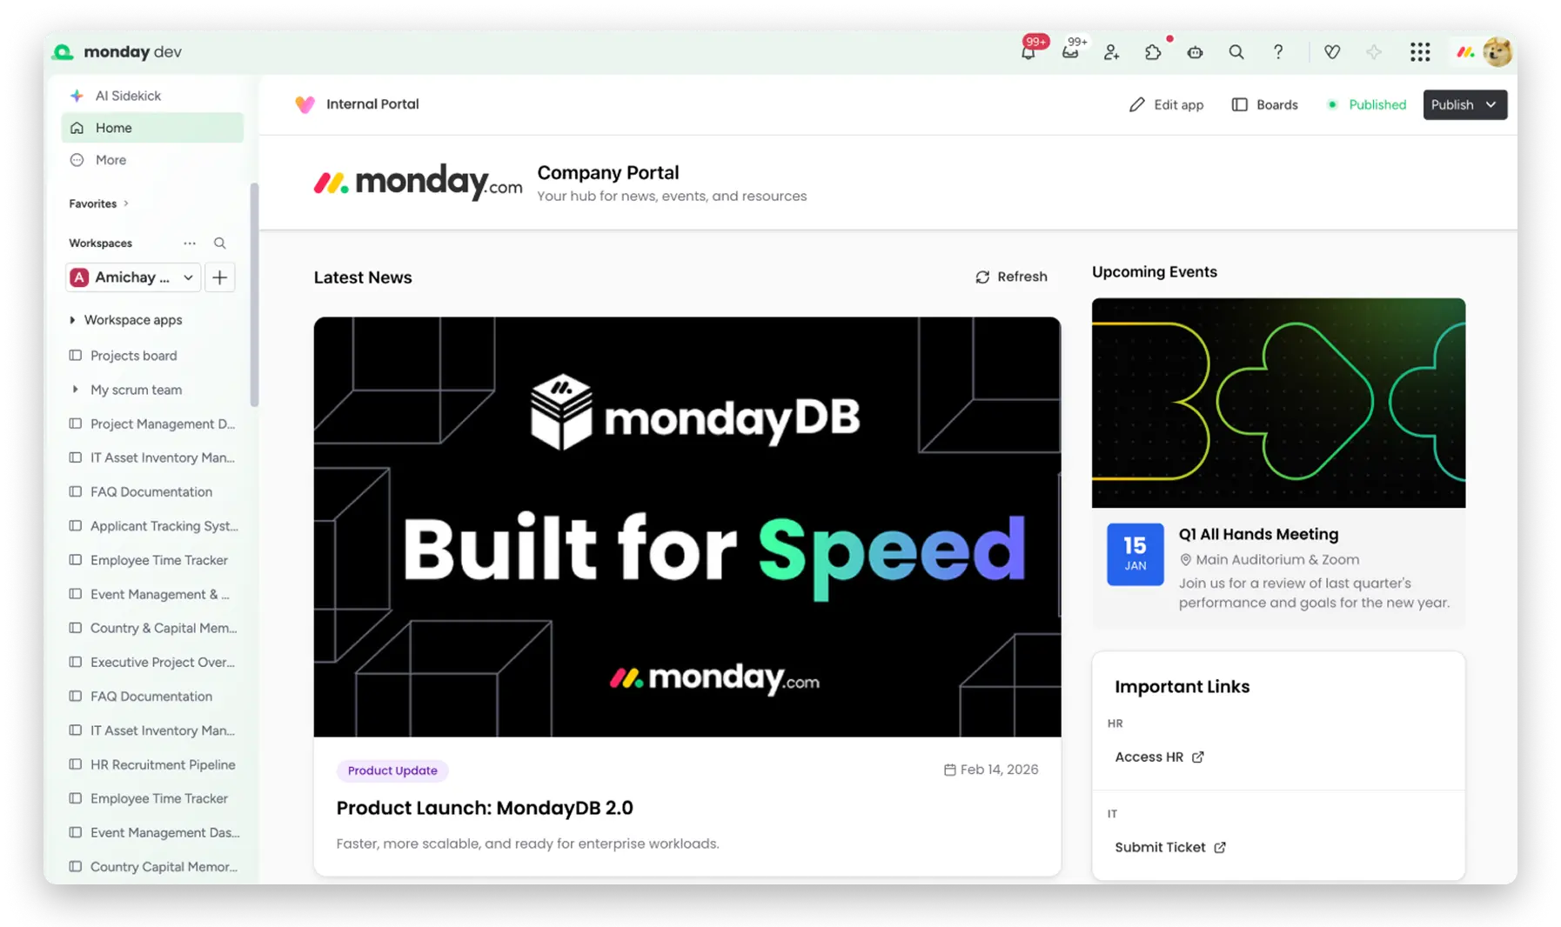Click the robot automation icon in top bar

[1195, 52]
